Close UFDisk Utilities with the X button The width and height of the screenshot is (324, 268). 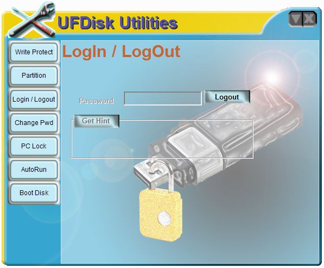click(x=309, y=19)
